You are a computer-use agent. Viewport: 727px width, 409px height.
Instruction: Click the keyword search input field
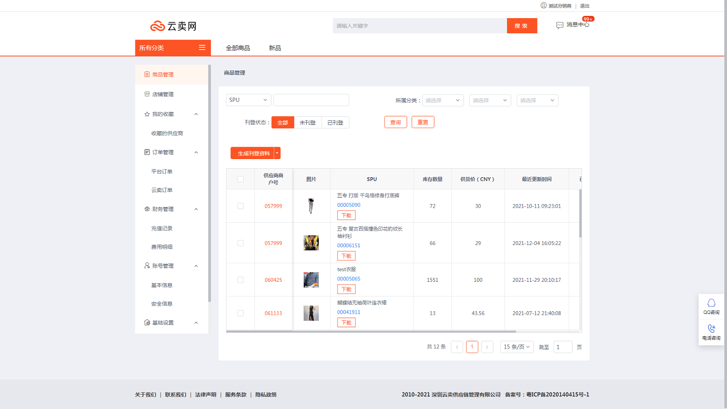420,26
